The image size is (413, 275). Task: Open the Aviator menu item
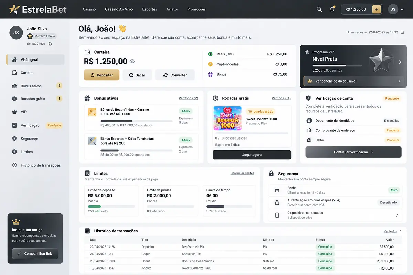(x=172, y=9)
